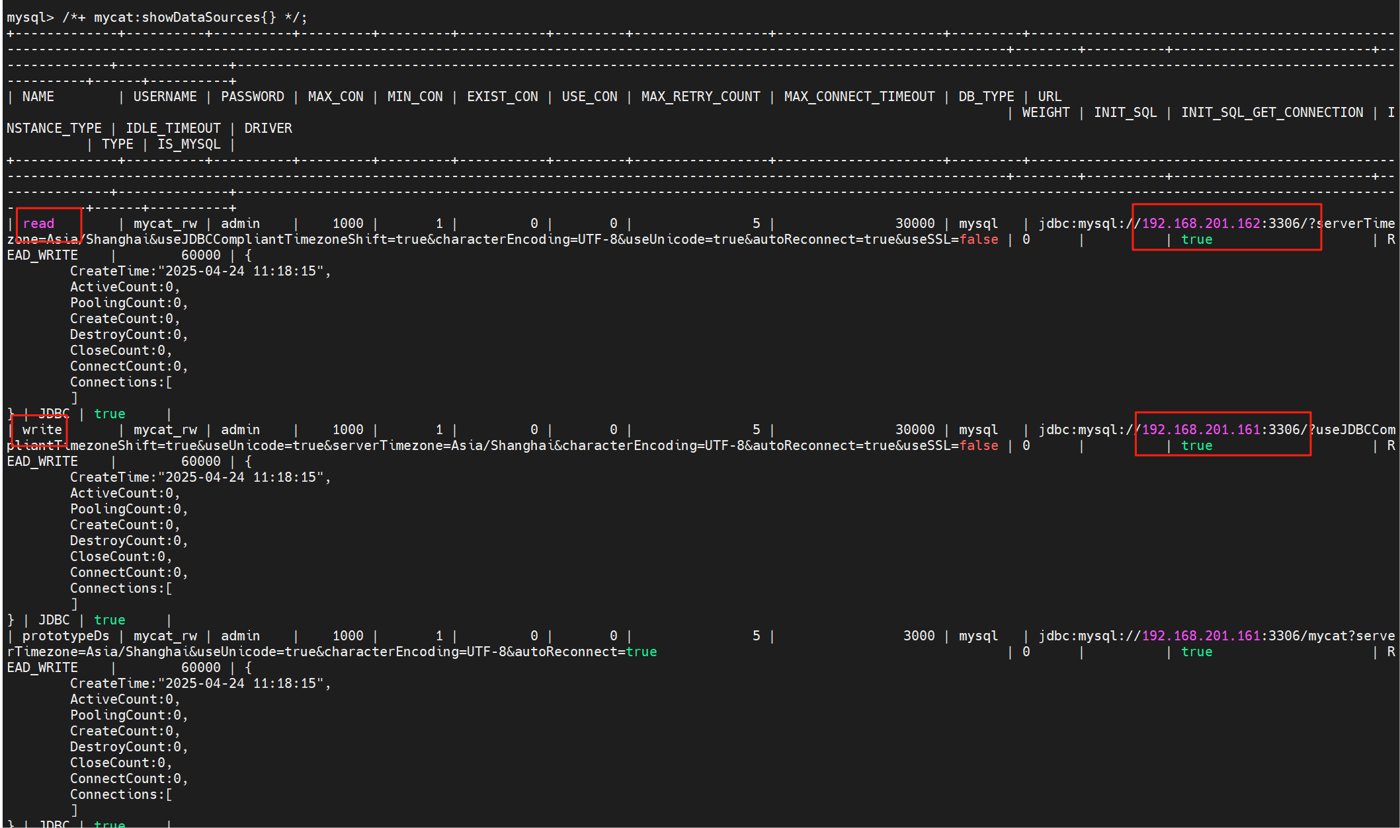The width and height of the screenshot is (1400, 828).
Task: Click the MIN_CON column header
Action: [415, 96]
